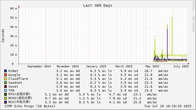Image resolution: width=196 pixels, height=110 pixels.
Task: Click the Sonet dark red legend swatch
Action: 6,87
